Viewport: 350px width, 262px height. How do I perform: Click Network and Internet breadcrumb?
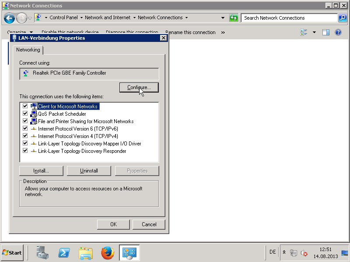(108, 17)
